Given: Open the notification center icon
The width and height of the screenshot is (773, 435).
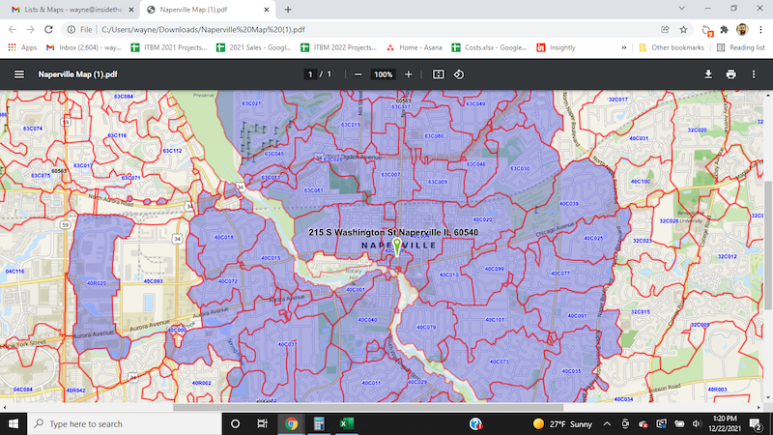Looking at the screenshot, I should tap(756, 423).
